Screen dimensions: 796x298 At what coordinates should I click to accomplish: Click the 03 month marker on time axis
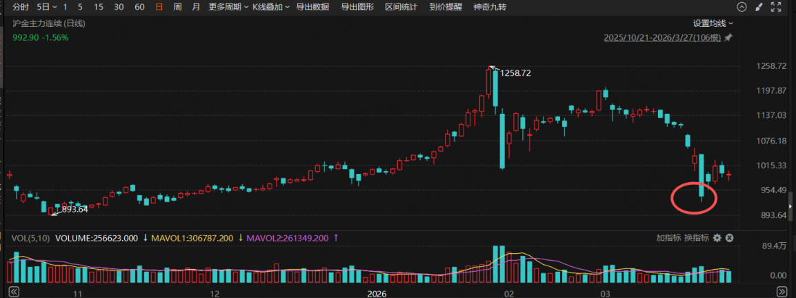coord(605,293)
